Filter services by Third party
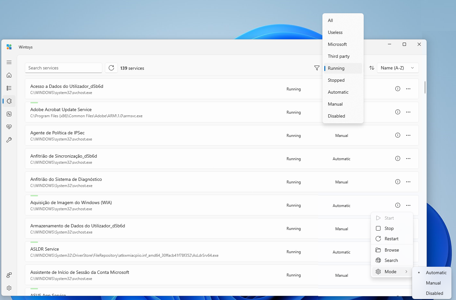This screenshot has height=300, width=456. pos(343,56)
